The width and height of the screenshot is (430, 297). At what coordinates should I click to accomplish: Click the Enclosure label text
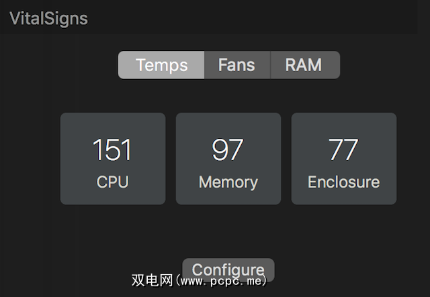point(343,182)
